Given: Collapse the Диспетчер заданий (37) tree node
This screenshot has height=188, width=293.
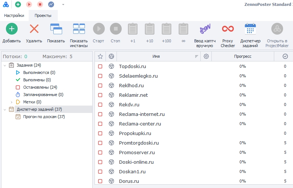Looking at the screenshot, I should (5, 110).
